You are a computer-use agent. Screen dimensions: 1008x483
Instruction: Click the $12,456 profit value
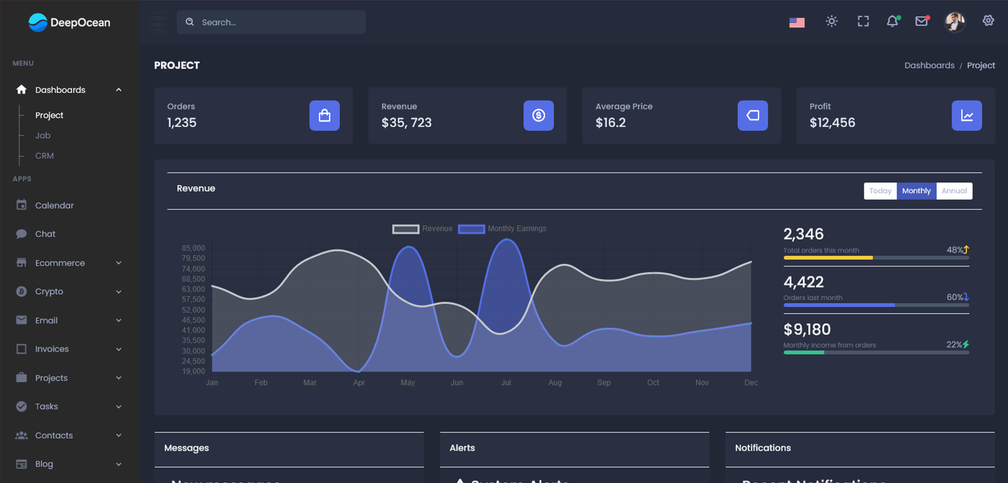click(x=832, y=123)
